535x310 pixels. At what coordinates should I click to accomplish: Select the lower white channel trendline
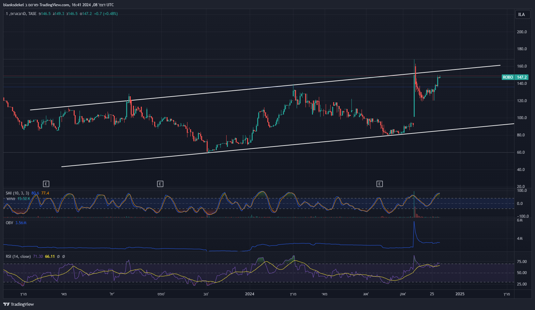tap(288, 145)
